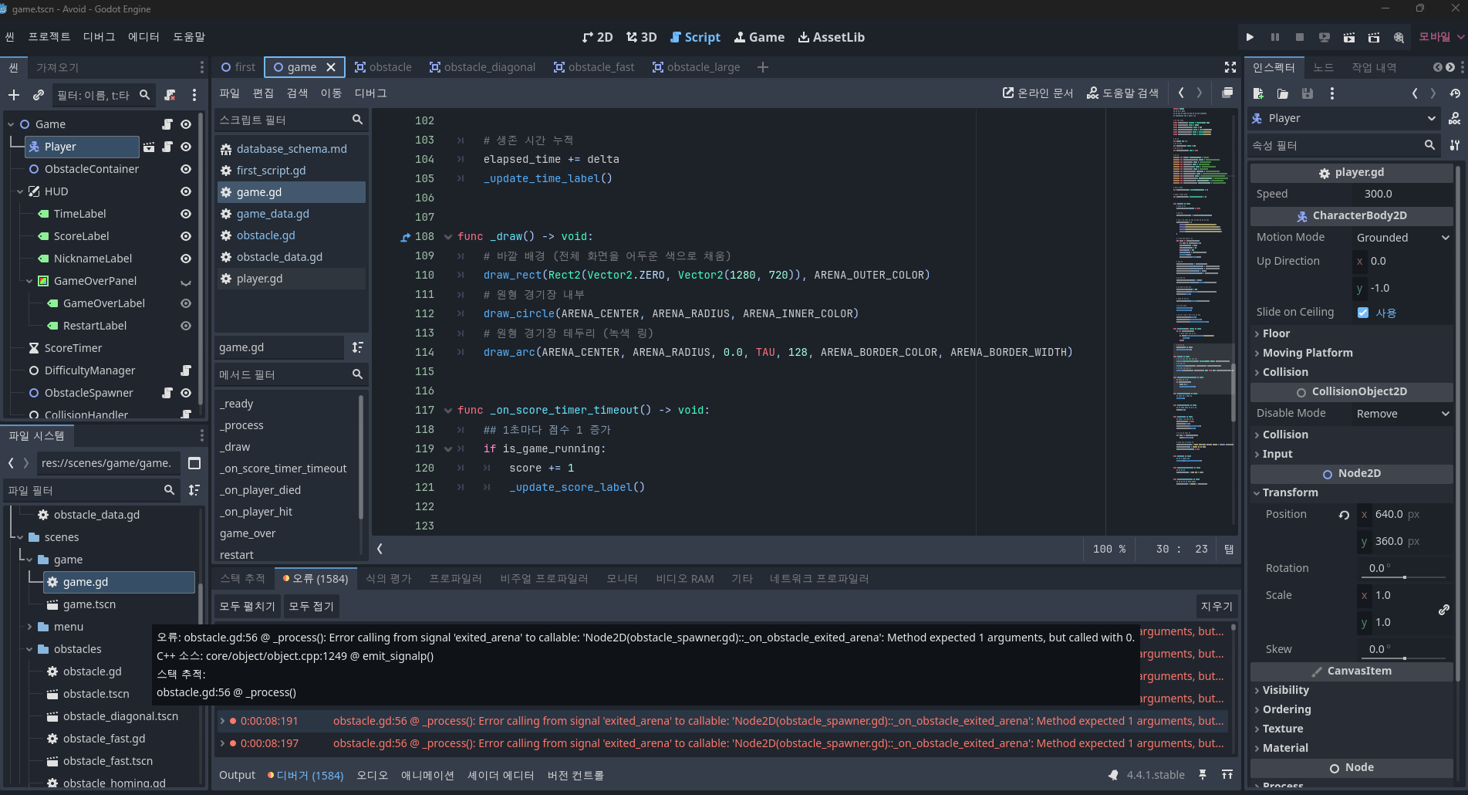This screenshot has width=1468, height=795.
Task: Click the file path field showing res://scenes/game
Action: pyautogui.click(x=107, y=462)
